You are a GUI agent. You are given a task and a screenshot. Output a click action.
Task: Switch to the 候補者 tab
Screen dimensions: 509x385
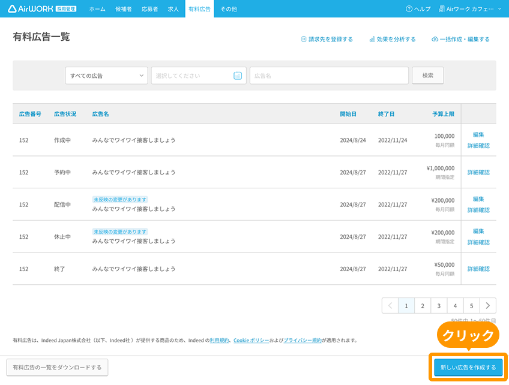point(124,9)
